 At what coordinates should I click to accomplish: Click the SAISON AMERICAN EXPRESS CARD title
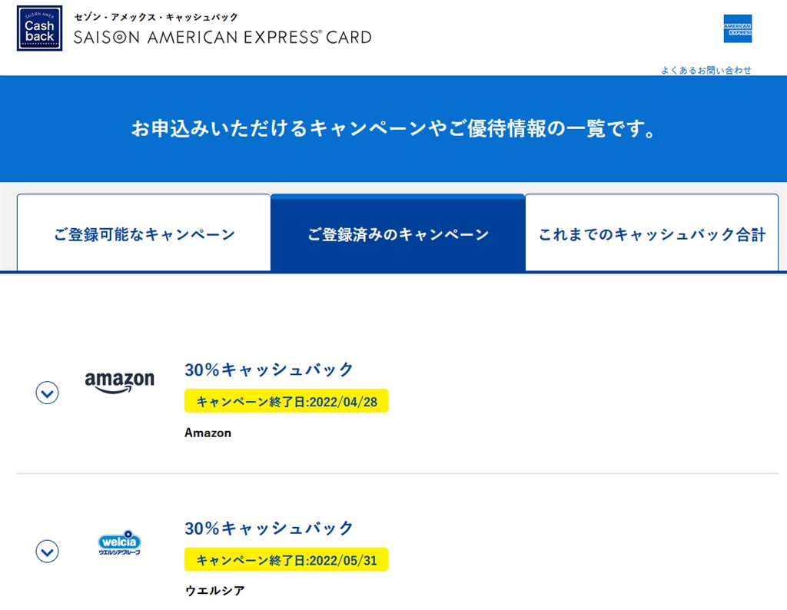222,37
